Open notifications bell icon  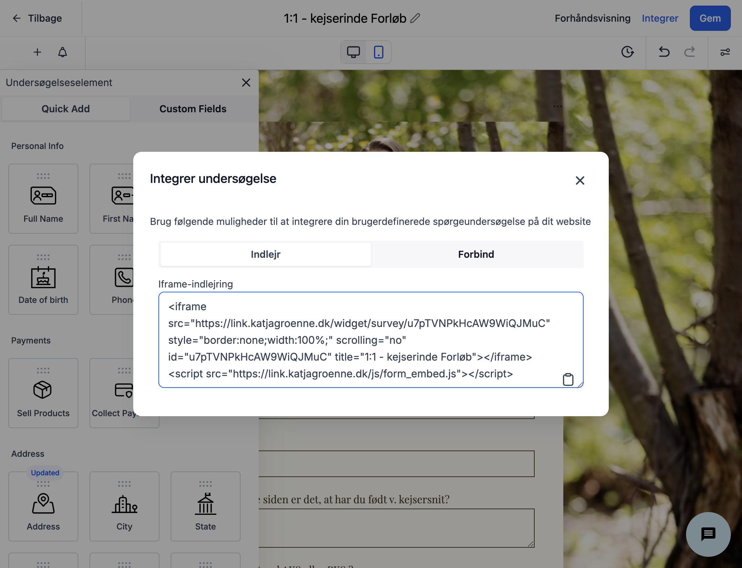pyautogui.click(x=63, y=52)
